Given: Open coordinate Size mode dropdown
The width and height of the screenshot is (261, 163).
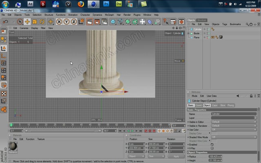Looking at the screenshot, I should coord(156,156).
